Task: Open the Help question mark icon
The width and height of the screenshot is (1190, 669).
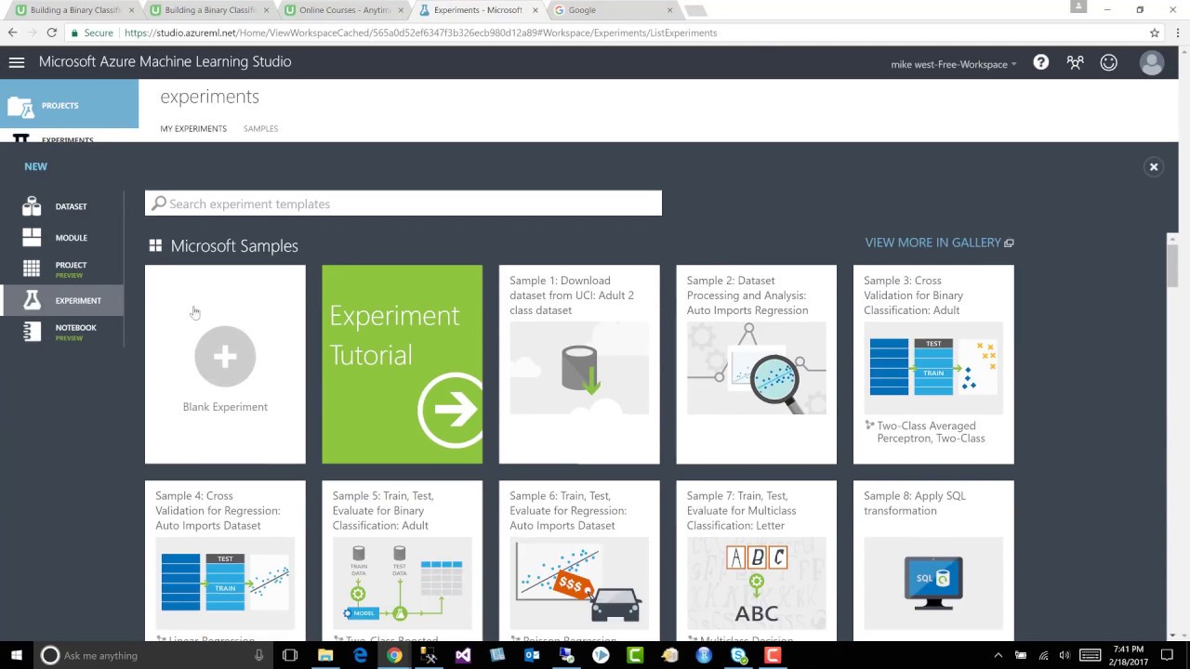Action: 1041,62
